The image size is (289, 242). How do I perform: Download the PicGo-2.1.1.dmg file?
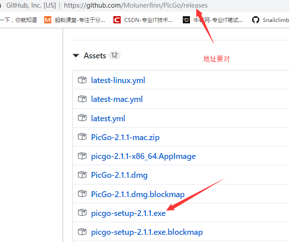(x=119, y=175)
